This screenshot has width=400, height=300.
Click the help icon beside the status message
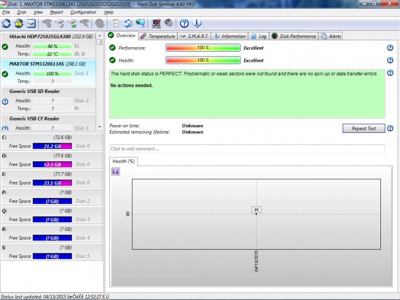(x=390, y=73)
